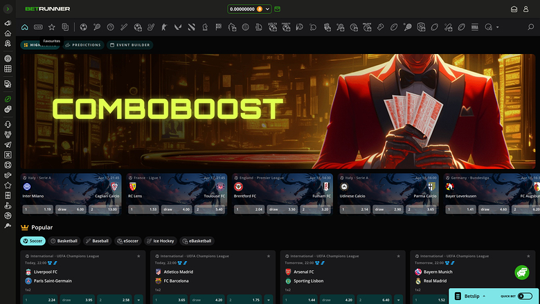
Task: Select the tennis racket sport icon
Action: click(x=97, y=27)
